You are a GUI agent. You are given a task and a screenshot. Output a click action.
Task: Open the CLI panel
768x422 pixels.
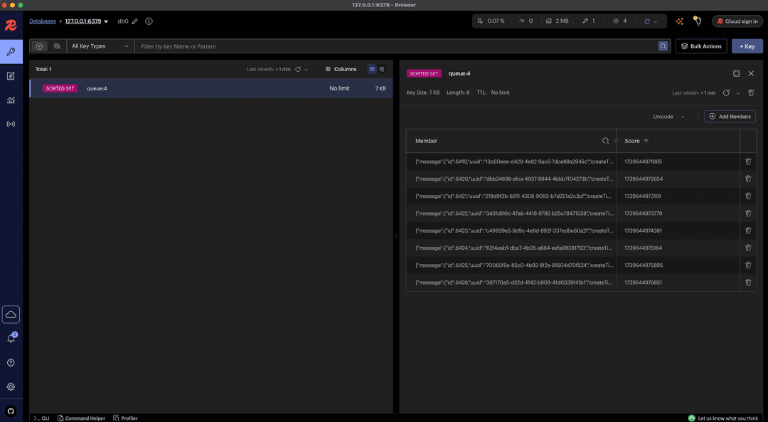coord(41,418)
